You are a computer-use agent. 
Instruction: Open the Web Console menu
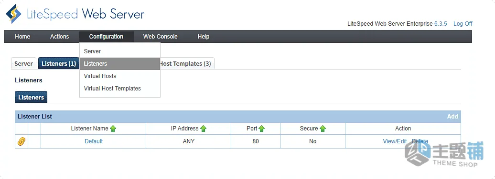point(161,37)
